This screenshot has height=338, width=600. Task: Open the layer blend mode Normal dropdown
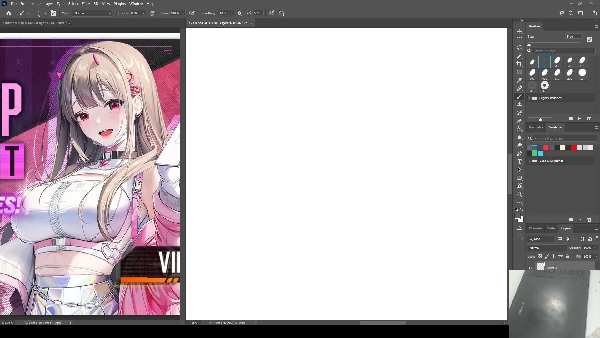pos(547,248)
